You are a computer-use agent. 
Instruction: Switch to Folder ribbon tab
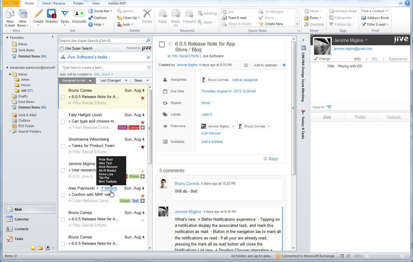[x=79, y=3]
